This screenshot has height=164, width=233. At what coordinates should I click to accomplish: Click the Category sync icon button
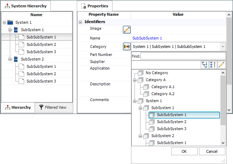[x=126, y=47]
